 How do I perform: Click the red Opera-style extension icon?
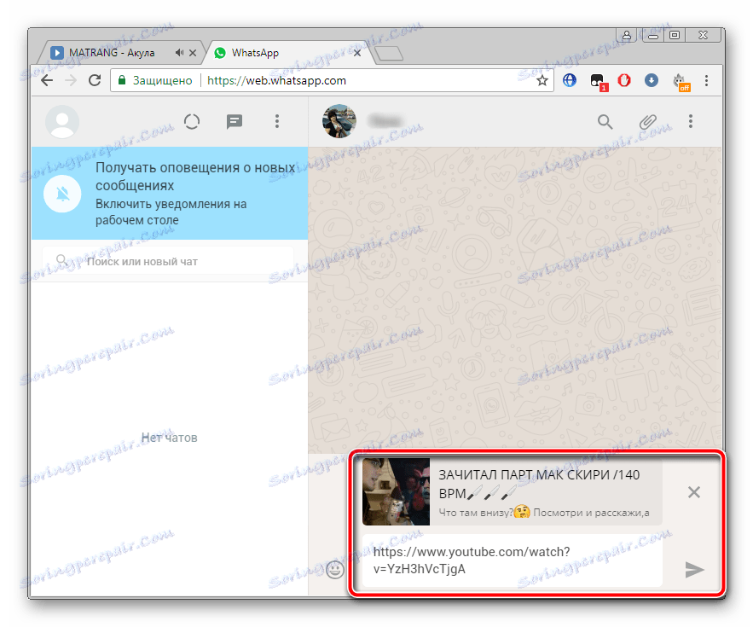(624, 80)
